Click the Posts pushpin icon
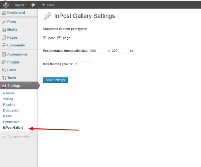The image size is (201, 167). 4,22
